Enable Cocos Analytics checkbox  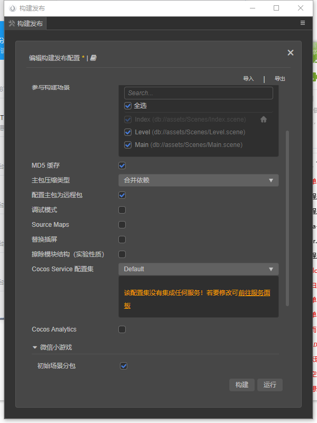(x=122, y=329)
